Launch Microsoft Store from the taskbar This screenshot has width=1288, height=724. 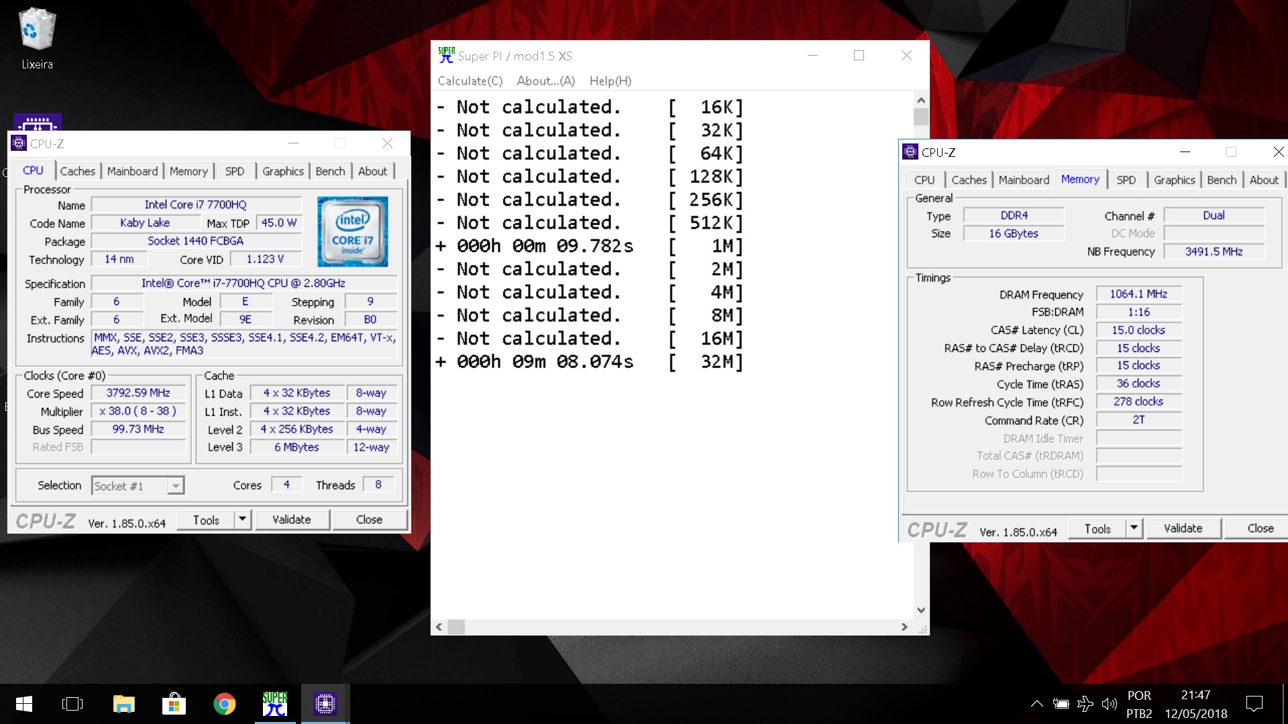tap(174, 704)
